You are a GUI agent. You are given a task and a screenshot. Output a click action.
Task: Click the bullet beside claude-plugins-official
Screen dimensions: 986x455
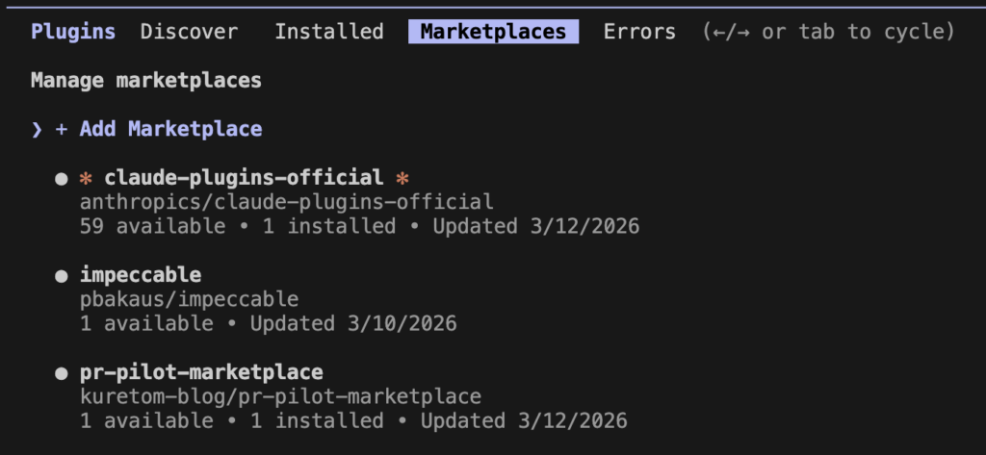coord(62,178)
